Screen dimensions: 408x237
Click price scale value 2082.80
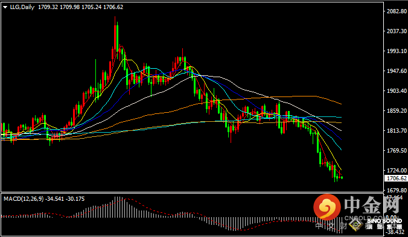coord(397,11)
